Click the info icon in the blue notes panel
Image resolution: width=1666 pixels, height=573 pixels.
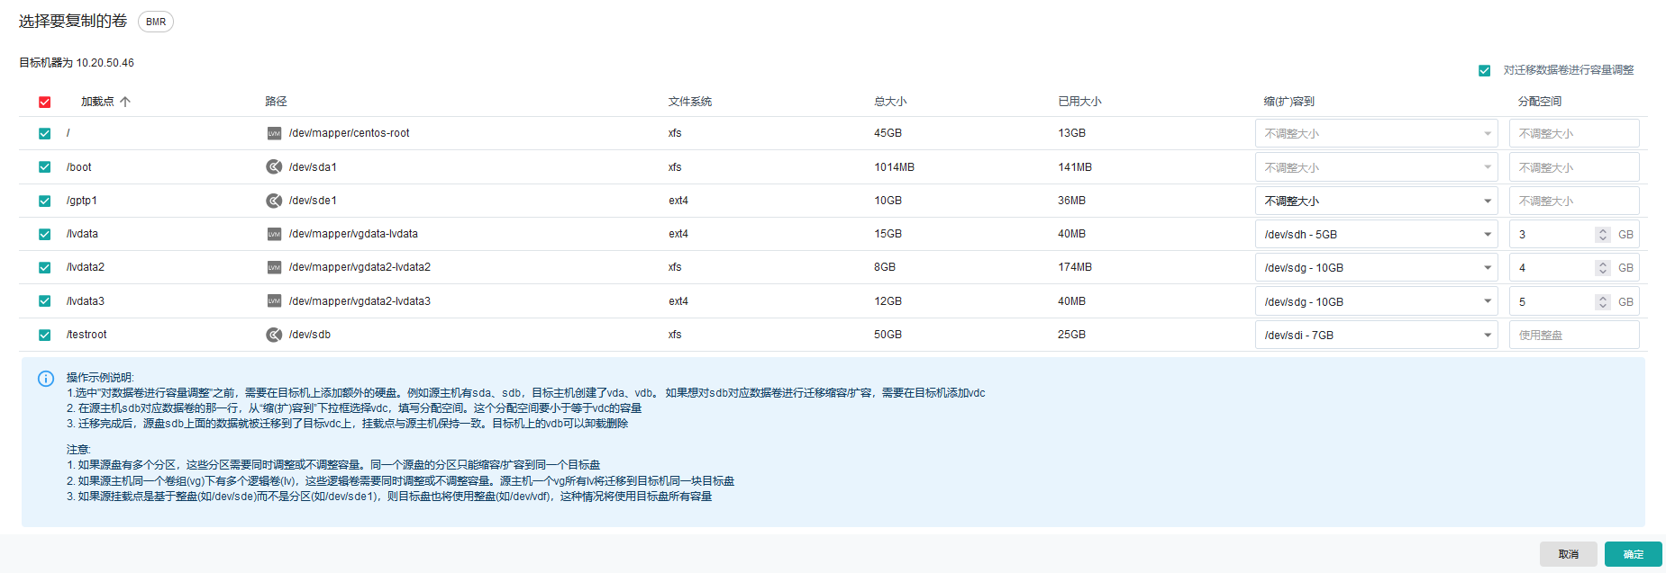(46, 379)
